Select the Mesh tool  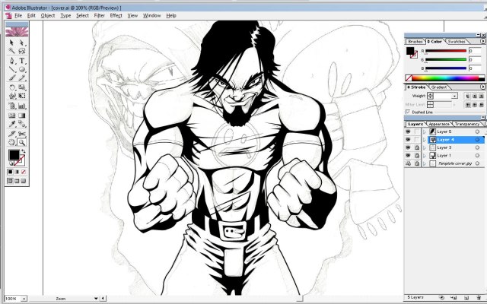pos(12,116)
